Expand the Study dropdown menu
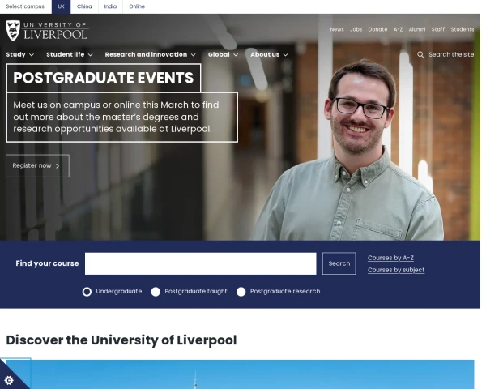This screenshot has width=486, height=389. coord(20,55)
